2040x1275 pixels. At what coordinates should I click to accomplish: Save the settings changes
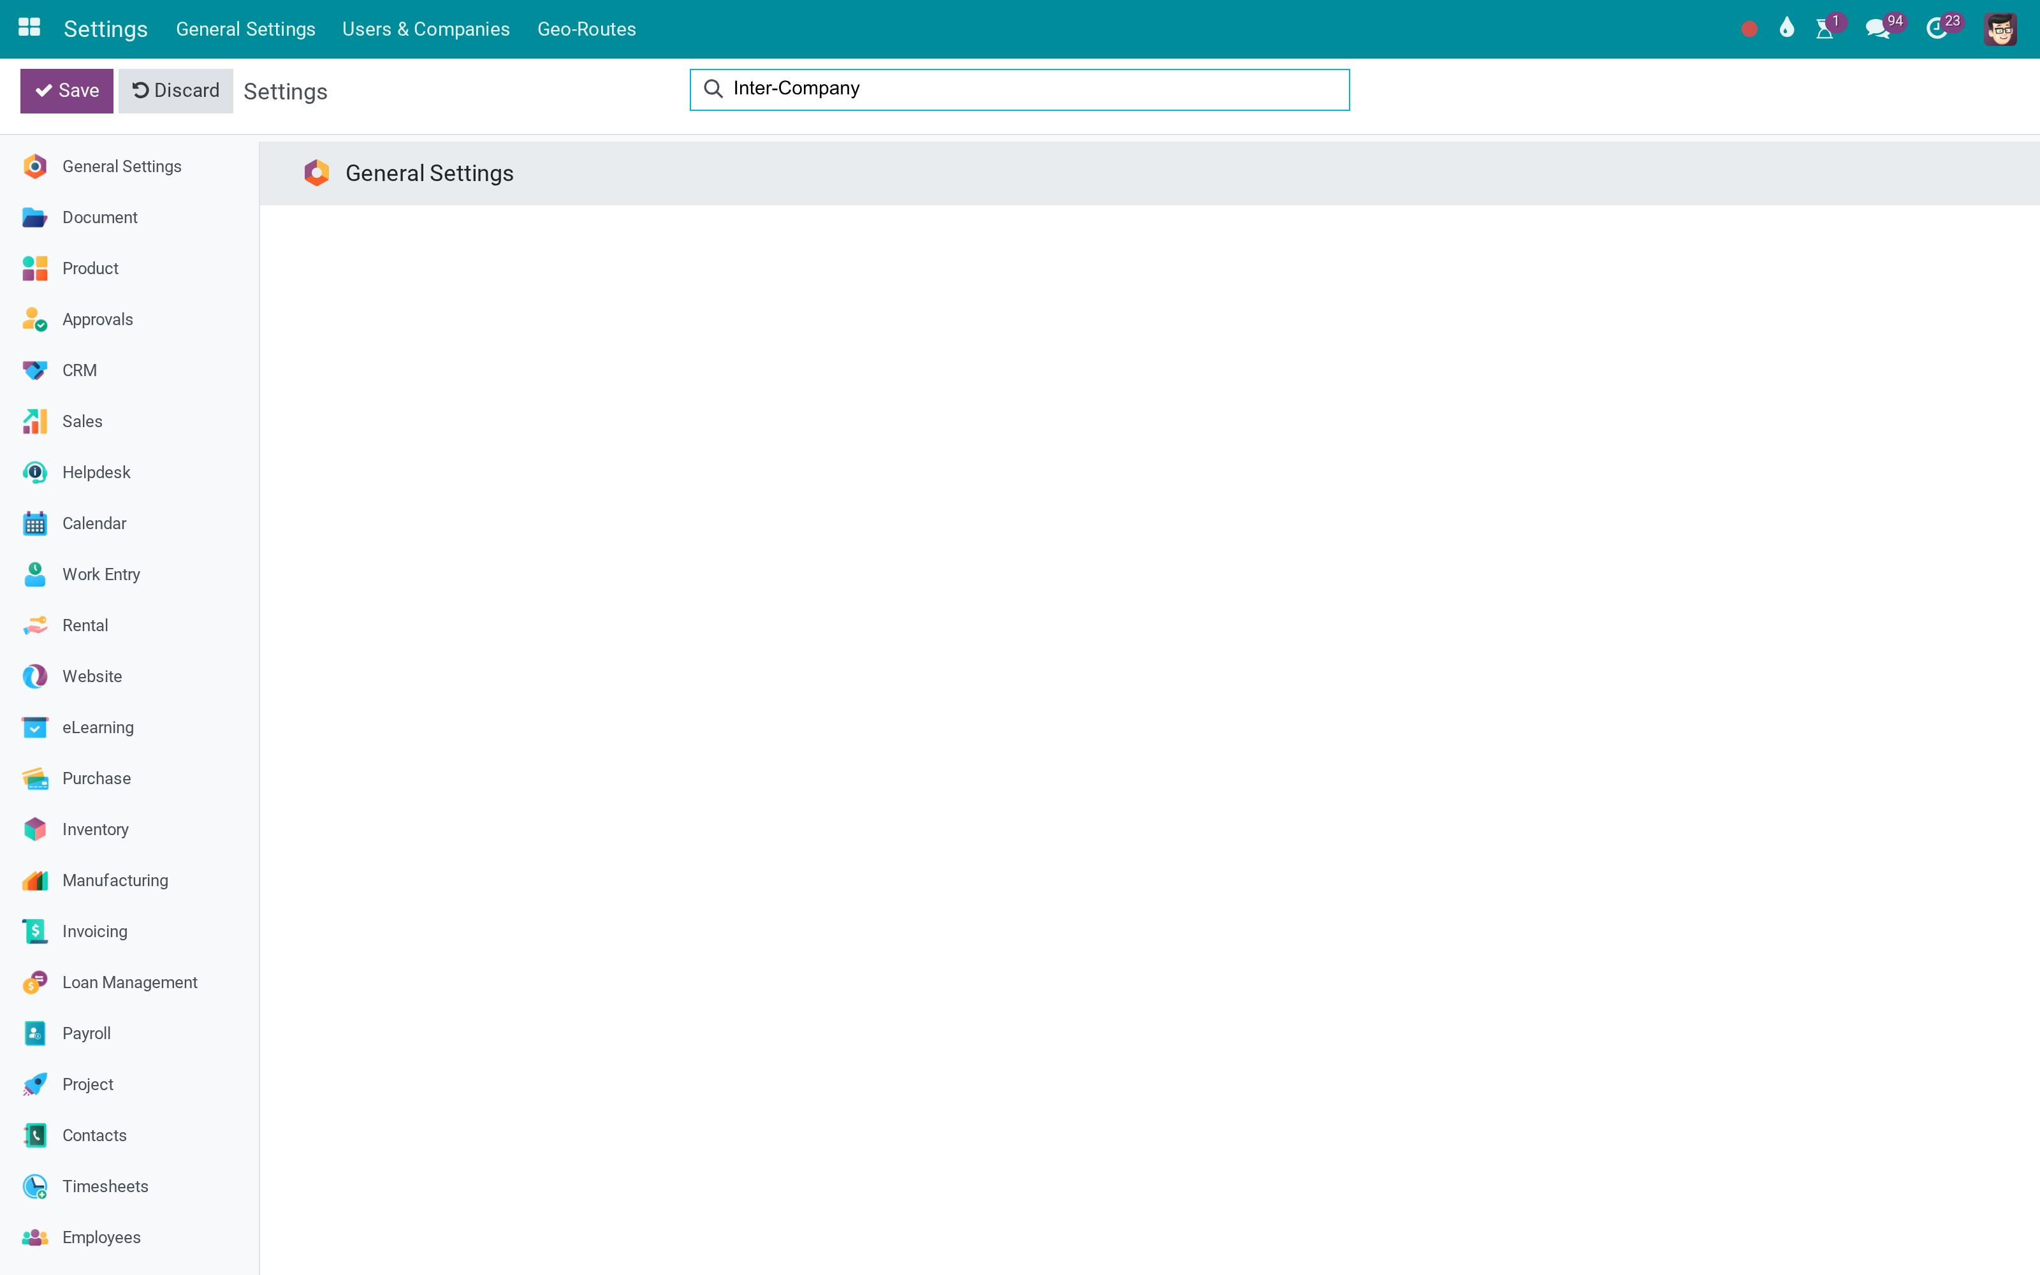66,91
